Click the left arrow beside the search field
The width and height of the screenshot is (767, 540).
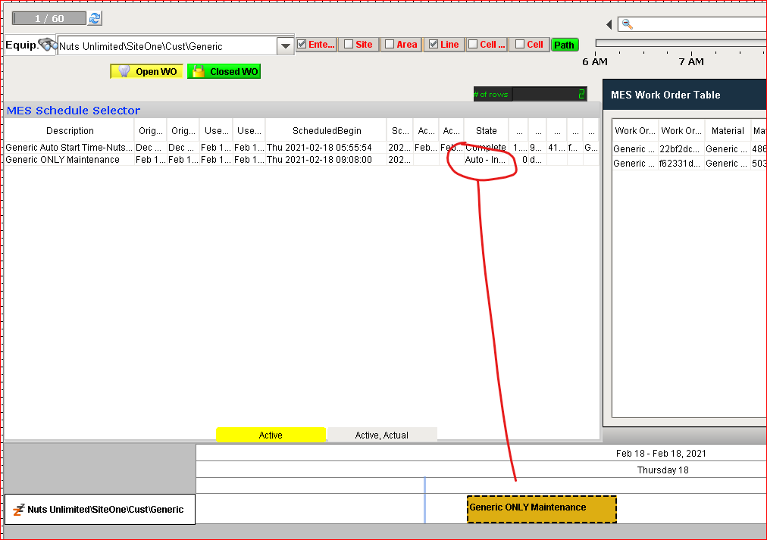[x=609, y=24]
